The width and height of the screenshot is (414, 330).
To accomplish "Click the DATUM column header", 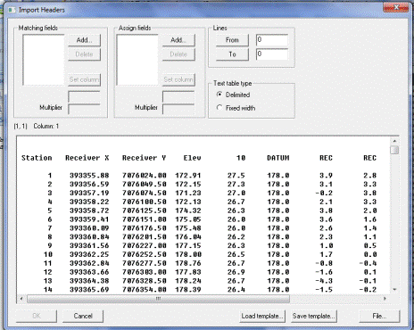I will click(x=278, y=158).
